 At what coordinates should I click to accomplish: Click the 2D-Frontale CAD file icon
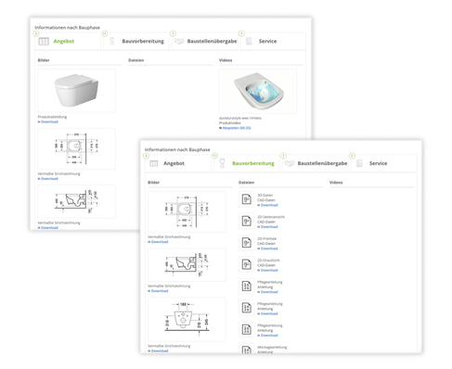[247, 243]
